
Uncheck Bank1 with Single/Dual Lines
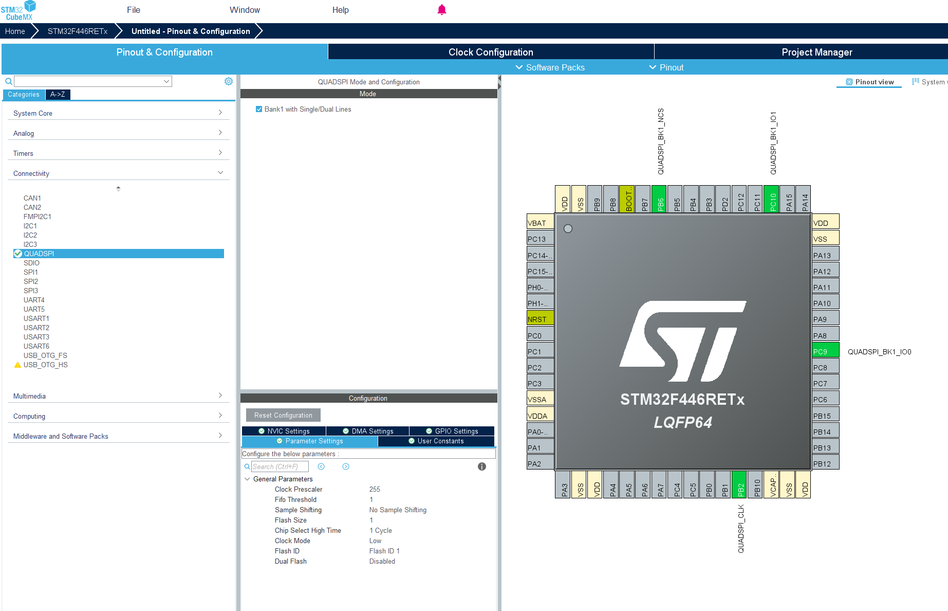pyautogui.click(x=259, y=109)
